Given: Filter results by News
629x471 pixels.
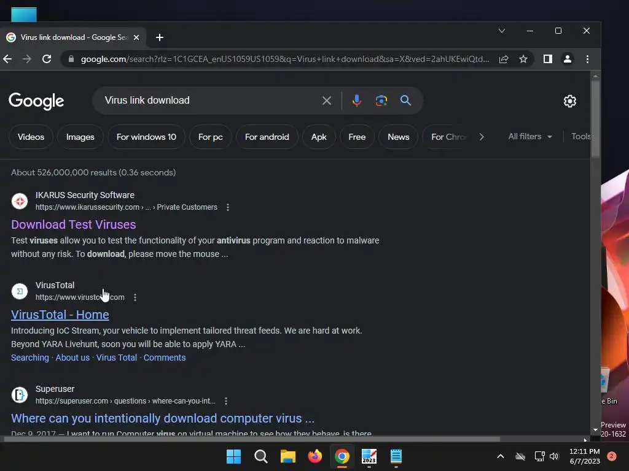Looking at the screenshot, I should tap(398, 137).
